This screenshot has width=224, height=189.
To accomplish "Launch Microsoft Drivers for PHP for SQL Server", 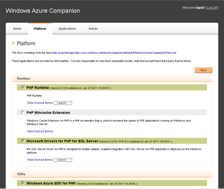I will [63, 160].
